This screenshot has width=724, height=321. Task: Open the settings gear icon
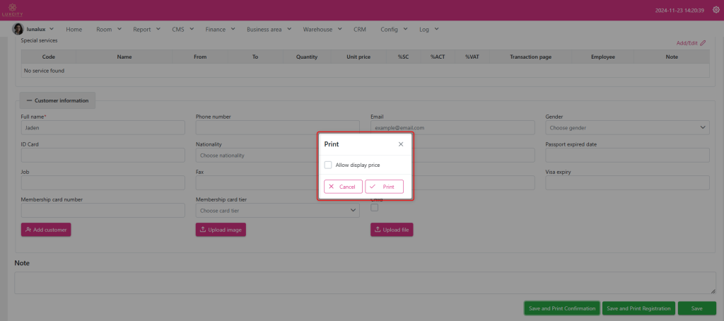click(x=716, y=10)
